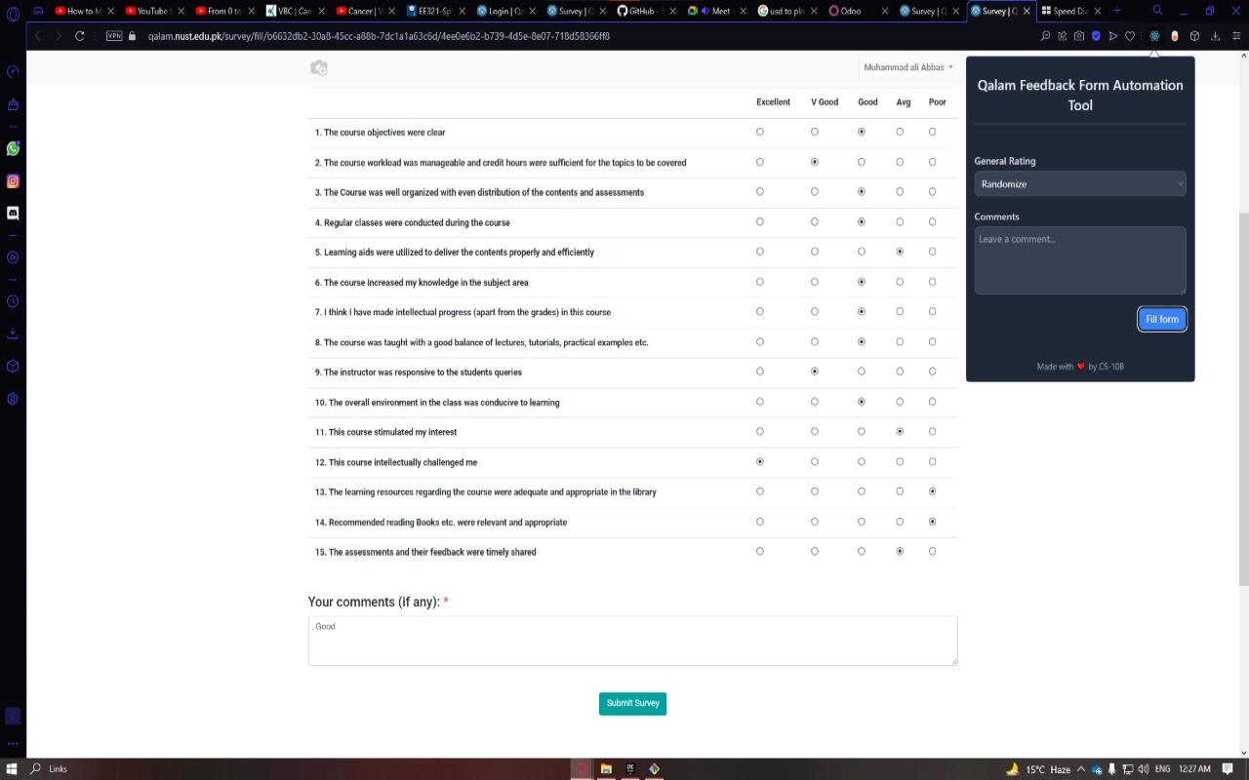The image size is (1249, 780).
Task: Go back to the previous page
Action: 37,36
